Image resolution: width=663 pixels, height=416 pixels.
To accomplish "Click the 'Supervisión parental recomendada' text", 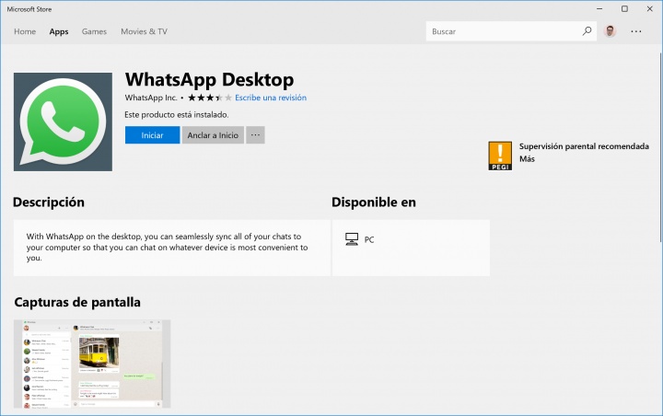I will pos(584,146).
